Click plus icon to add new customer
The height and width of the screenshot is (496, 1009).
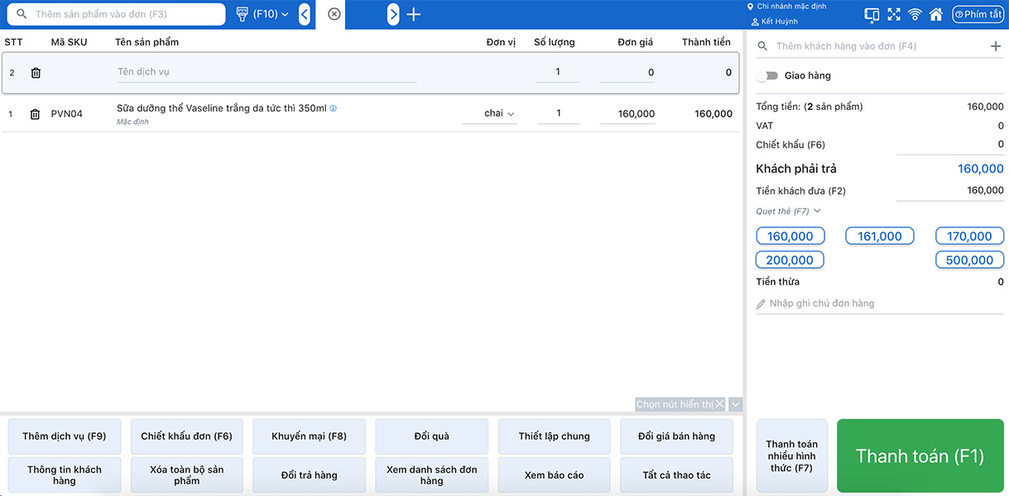[996, 46]
